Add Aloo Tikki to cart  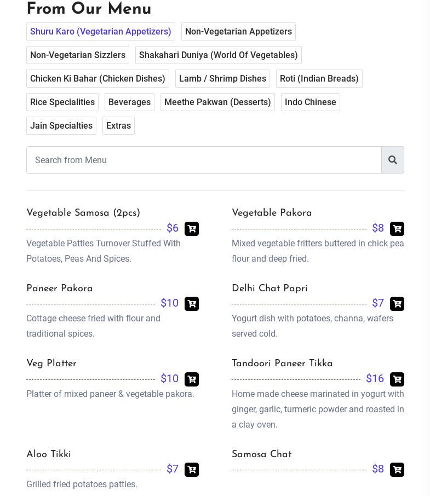pyautogui.click(x=192, y=470)
